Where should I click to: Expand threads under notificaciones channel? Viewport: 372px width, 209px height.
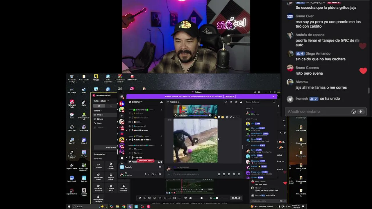click(126, 130)
